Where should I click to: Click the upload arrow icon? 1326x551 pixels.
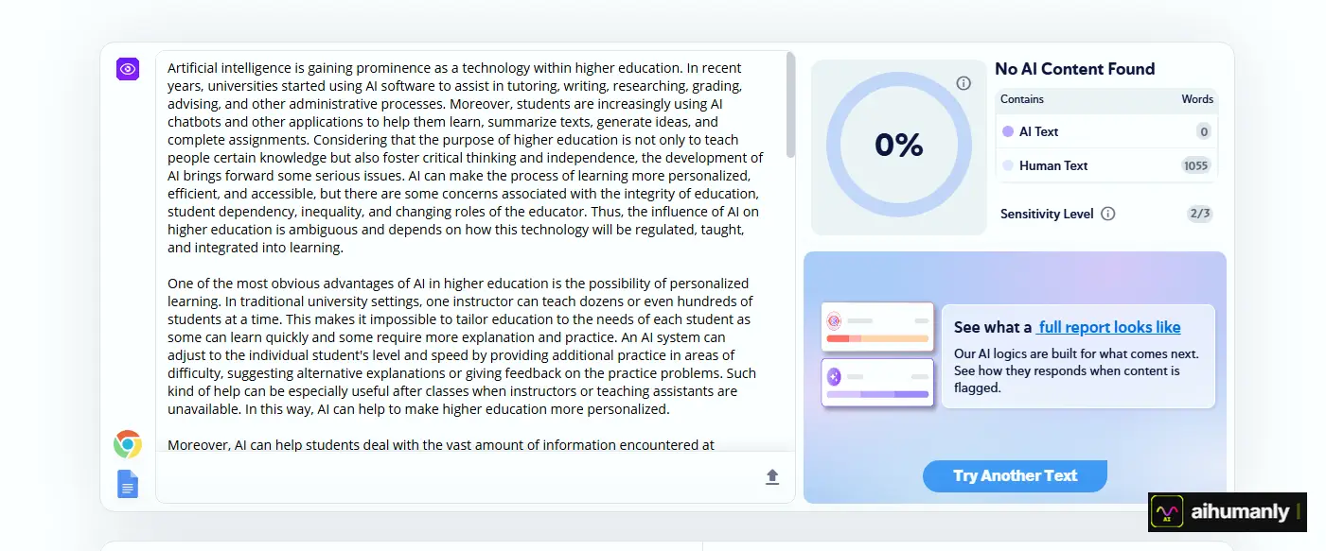(x=772, y=477)
